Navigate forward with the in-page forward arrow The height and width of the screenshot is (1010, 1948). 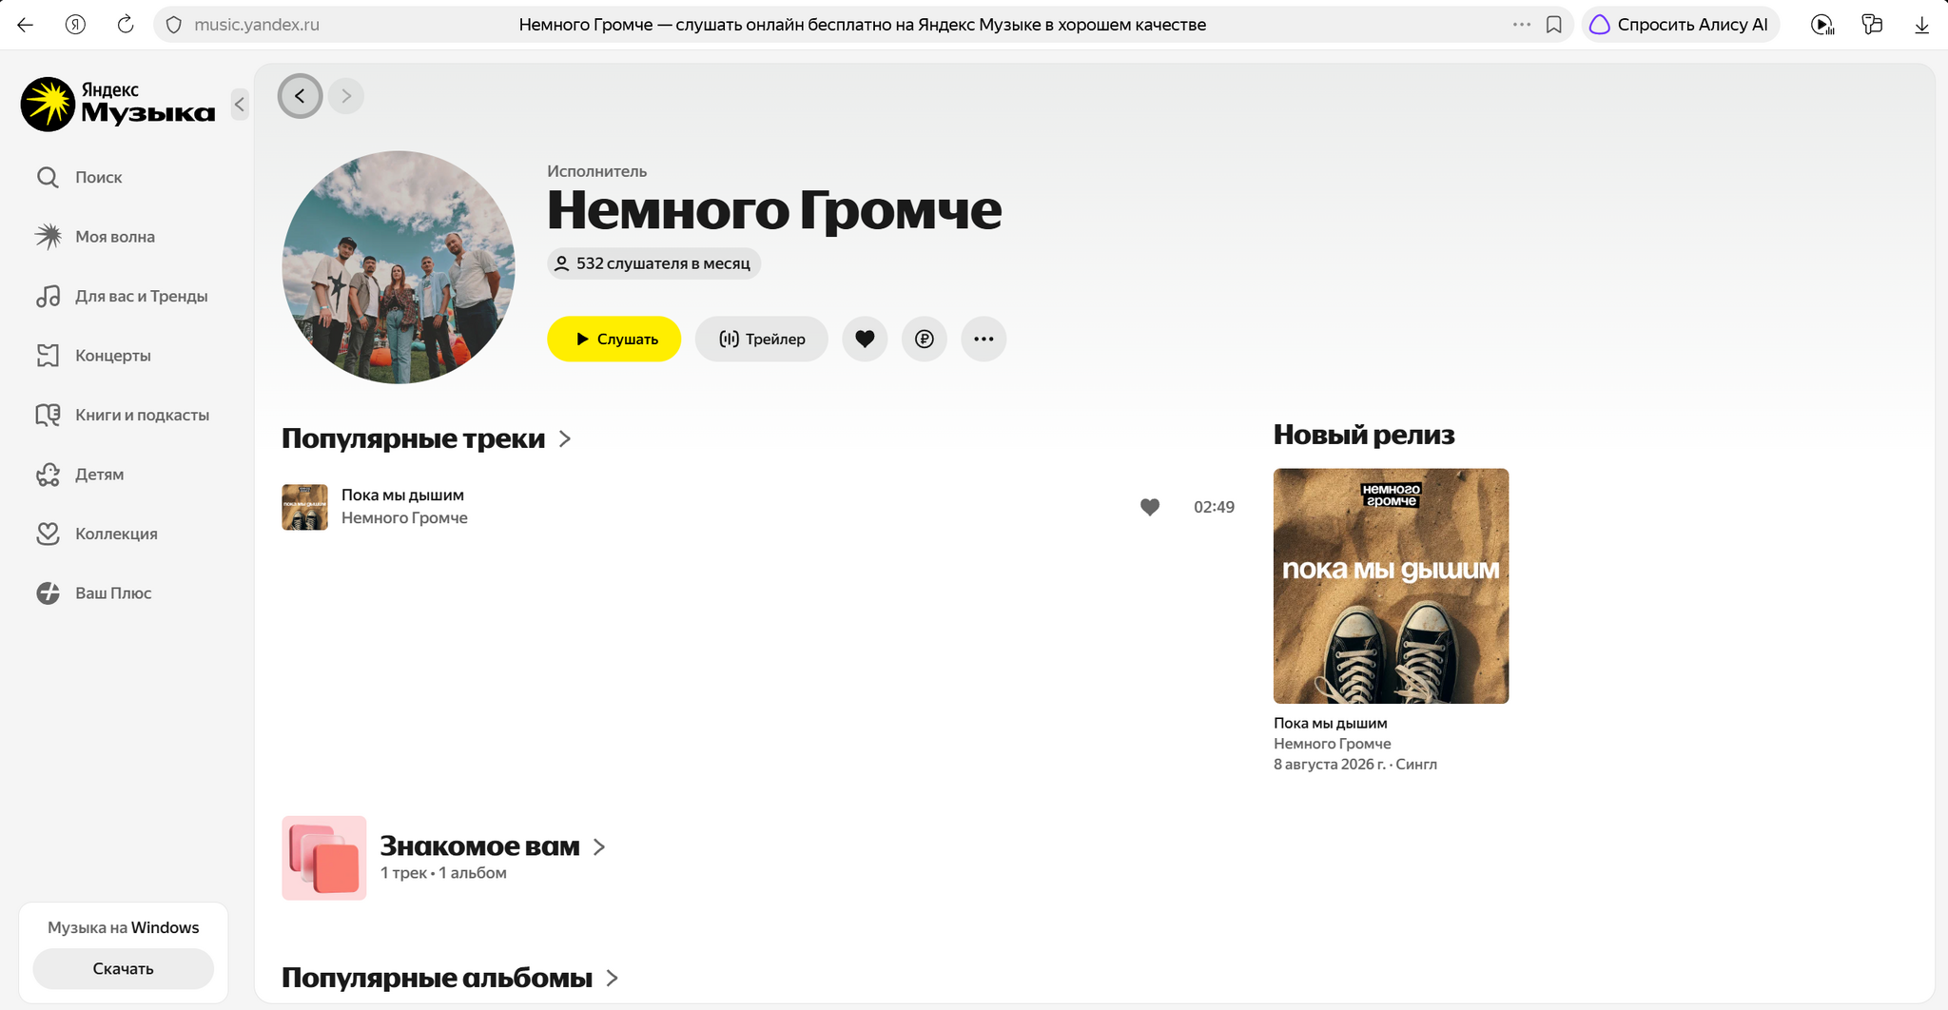click(x=346, y=96)
